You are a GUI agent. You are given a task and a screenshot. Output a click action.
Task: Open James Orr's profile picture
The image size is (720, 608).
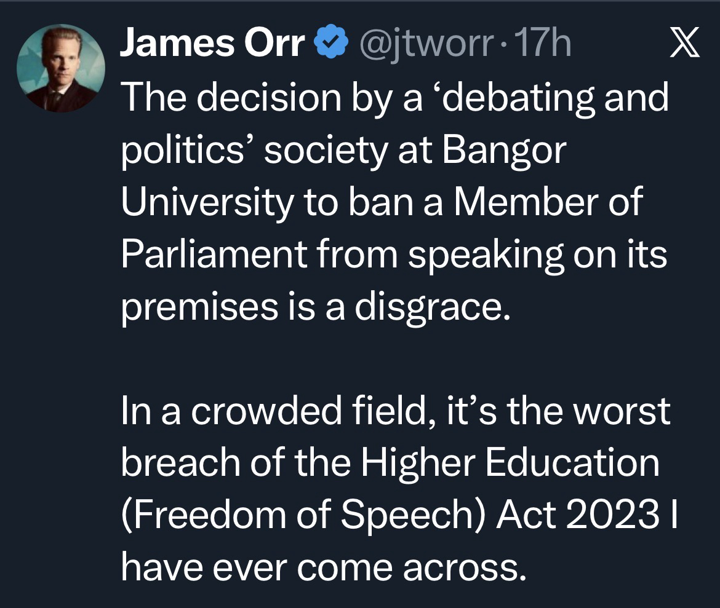tap(61, 68)
